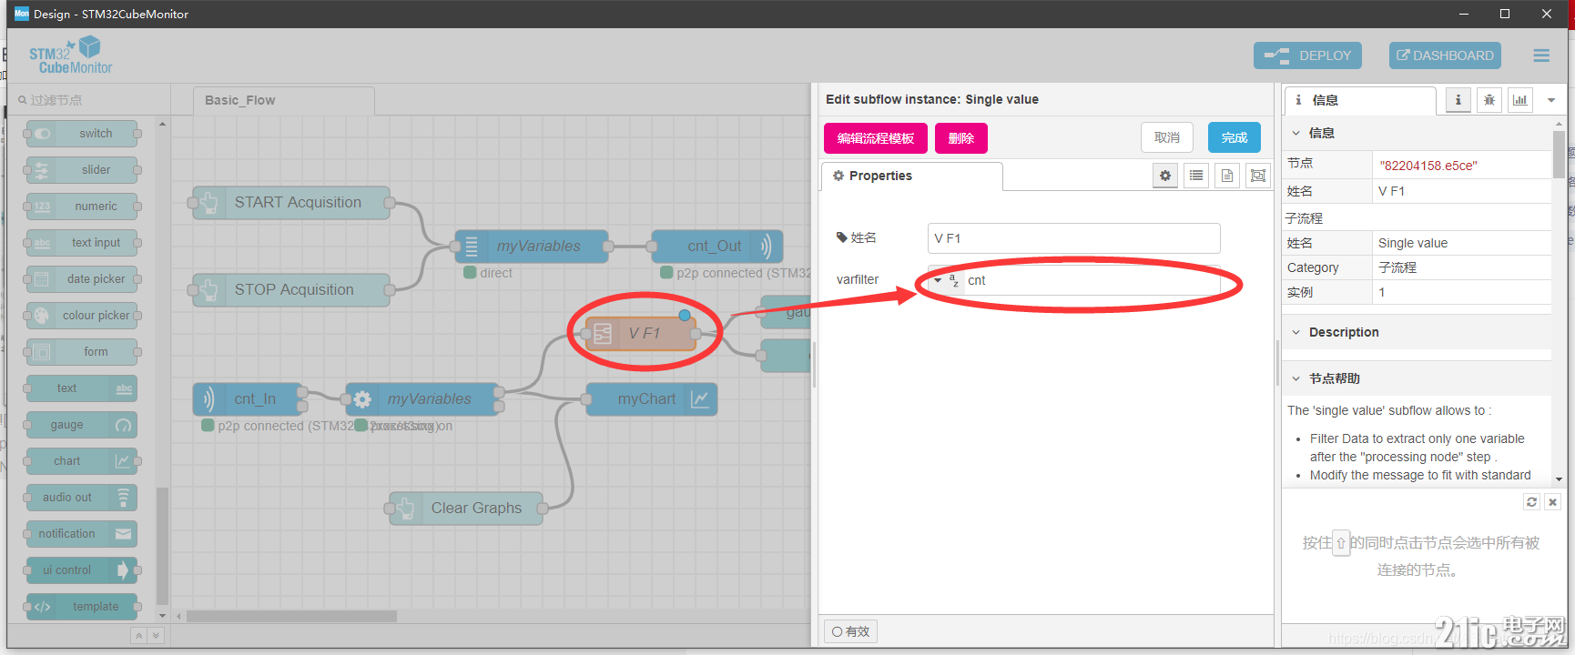Refresh the tips box
This screenshot has height=655, width=1575.
1531,502
